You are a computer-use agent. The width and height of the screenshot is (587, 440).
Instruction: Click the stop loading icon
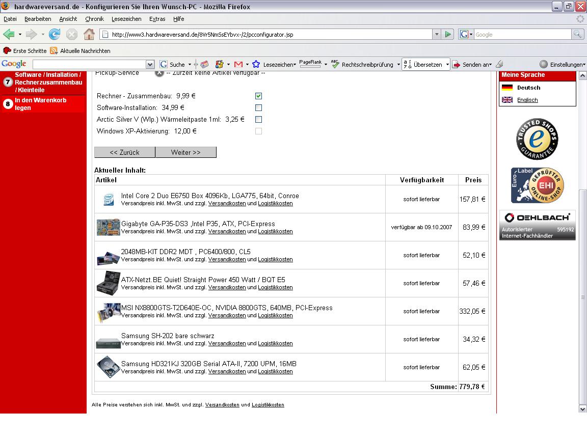71,35
